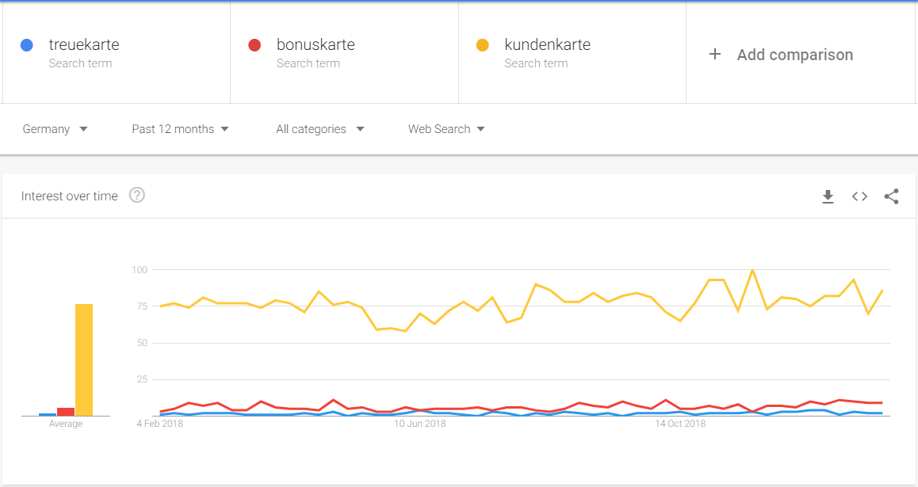918x487 pixels.
Task: Click the yellow average bar
Action: coord(84,360)
